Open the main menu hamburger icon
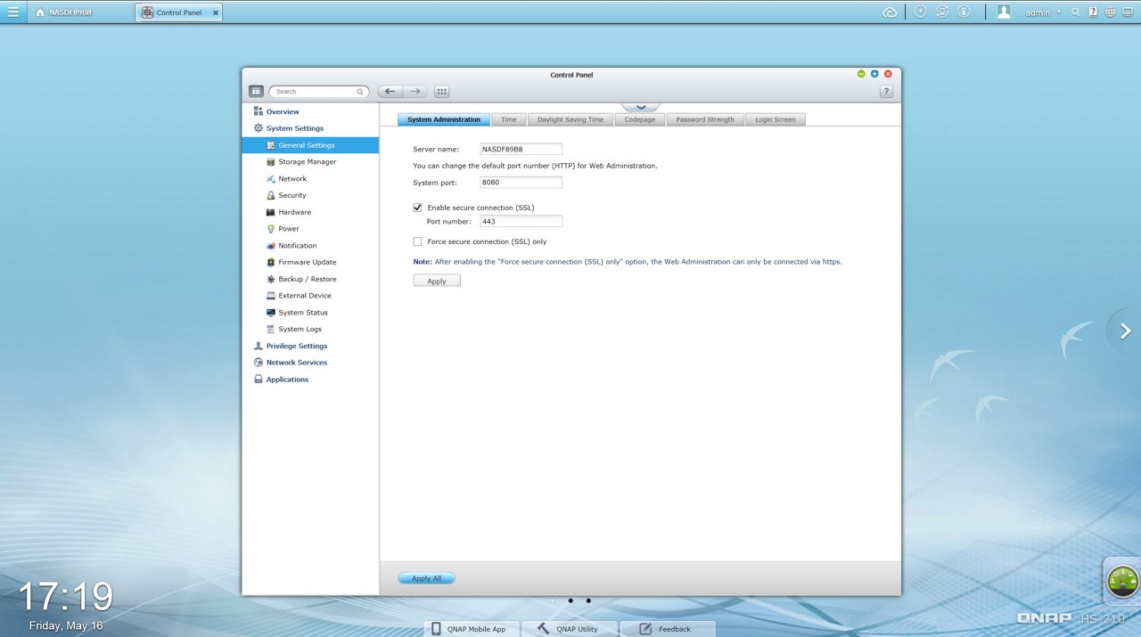Viewport: 1141px width, 637px height. coord(12,12)
